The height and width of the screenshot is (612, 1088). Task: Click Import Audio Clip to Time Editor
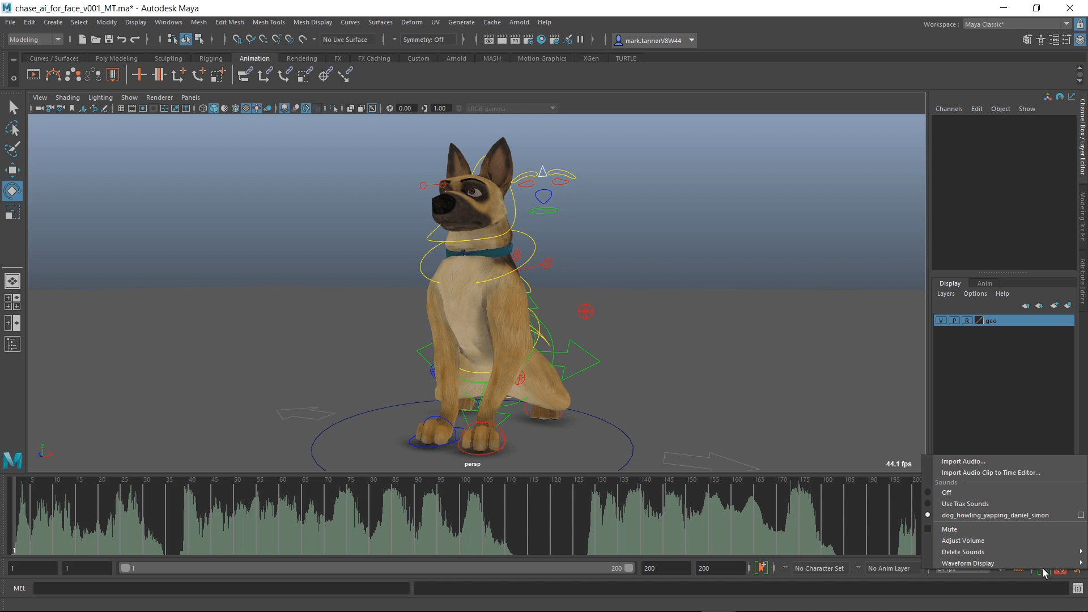point(991,473)
